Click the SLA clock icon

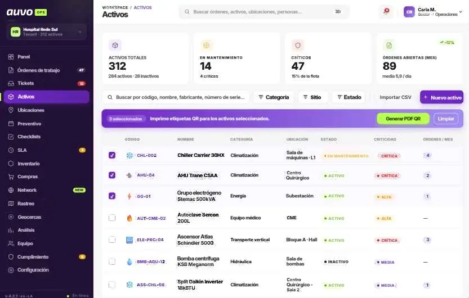pos(11,150)
